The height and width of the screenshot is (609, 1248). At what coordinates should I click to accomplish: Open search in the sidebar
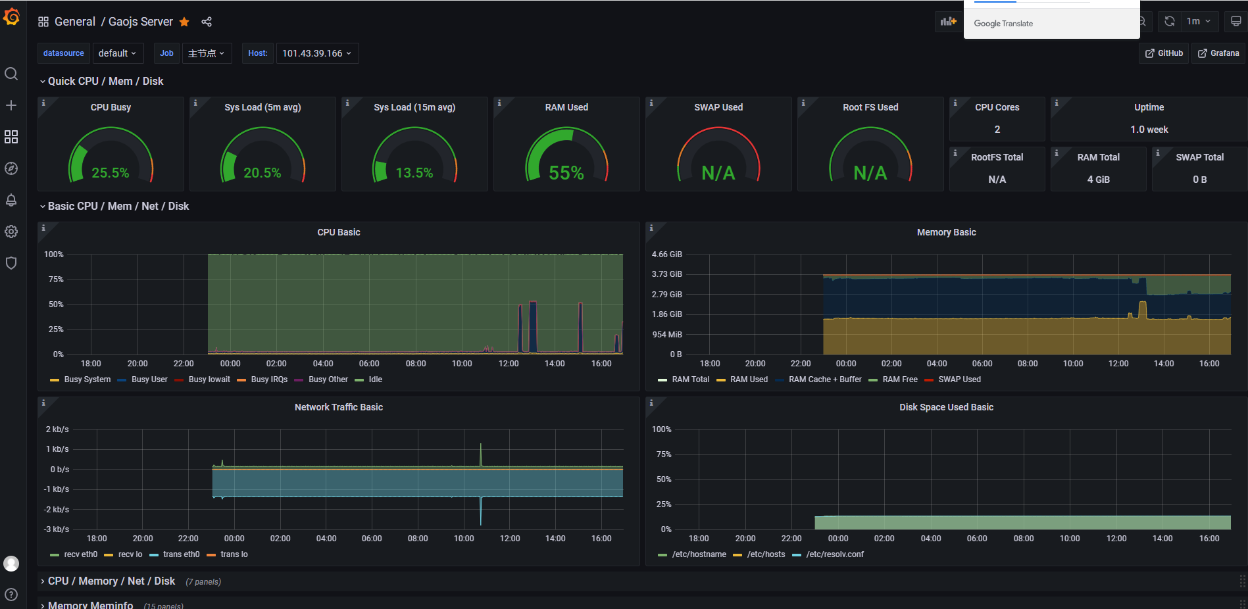coord(11,74)
